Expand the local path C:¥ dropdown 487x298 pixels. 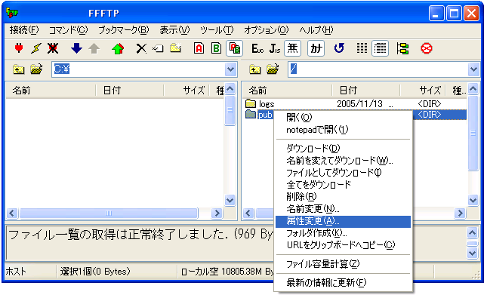230,69
